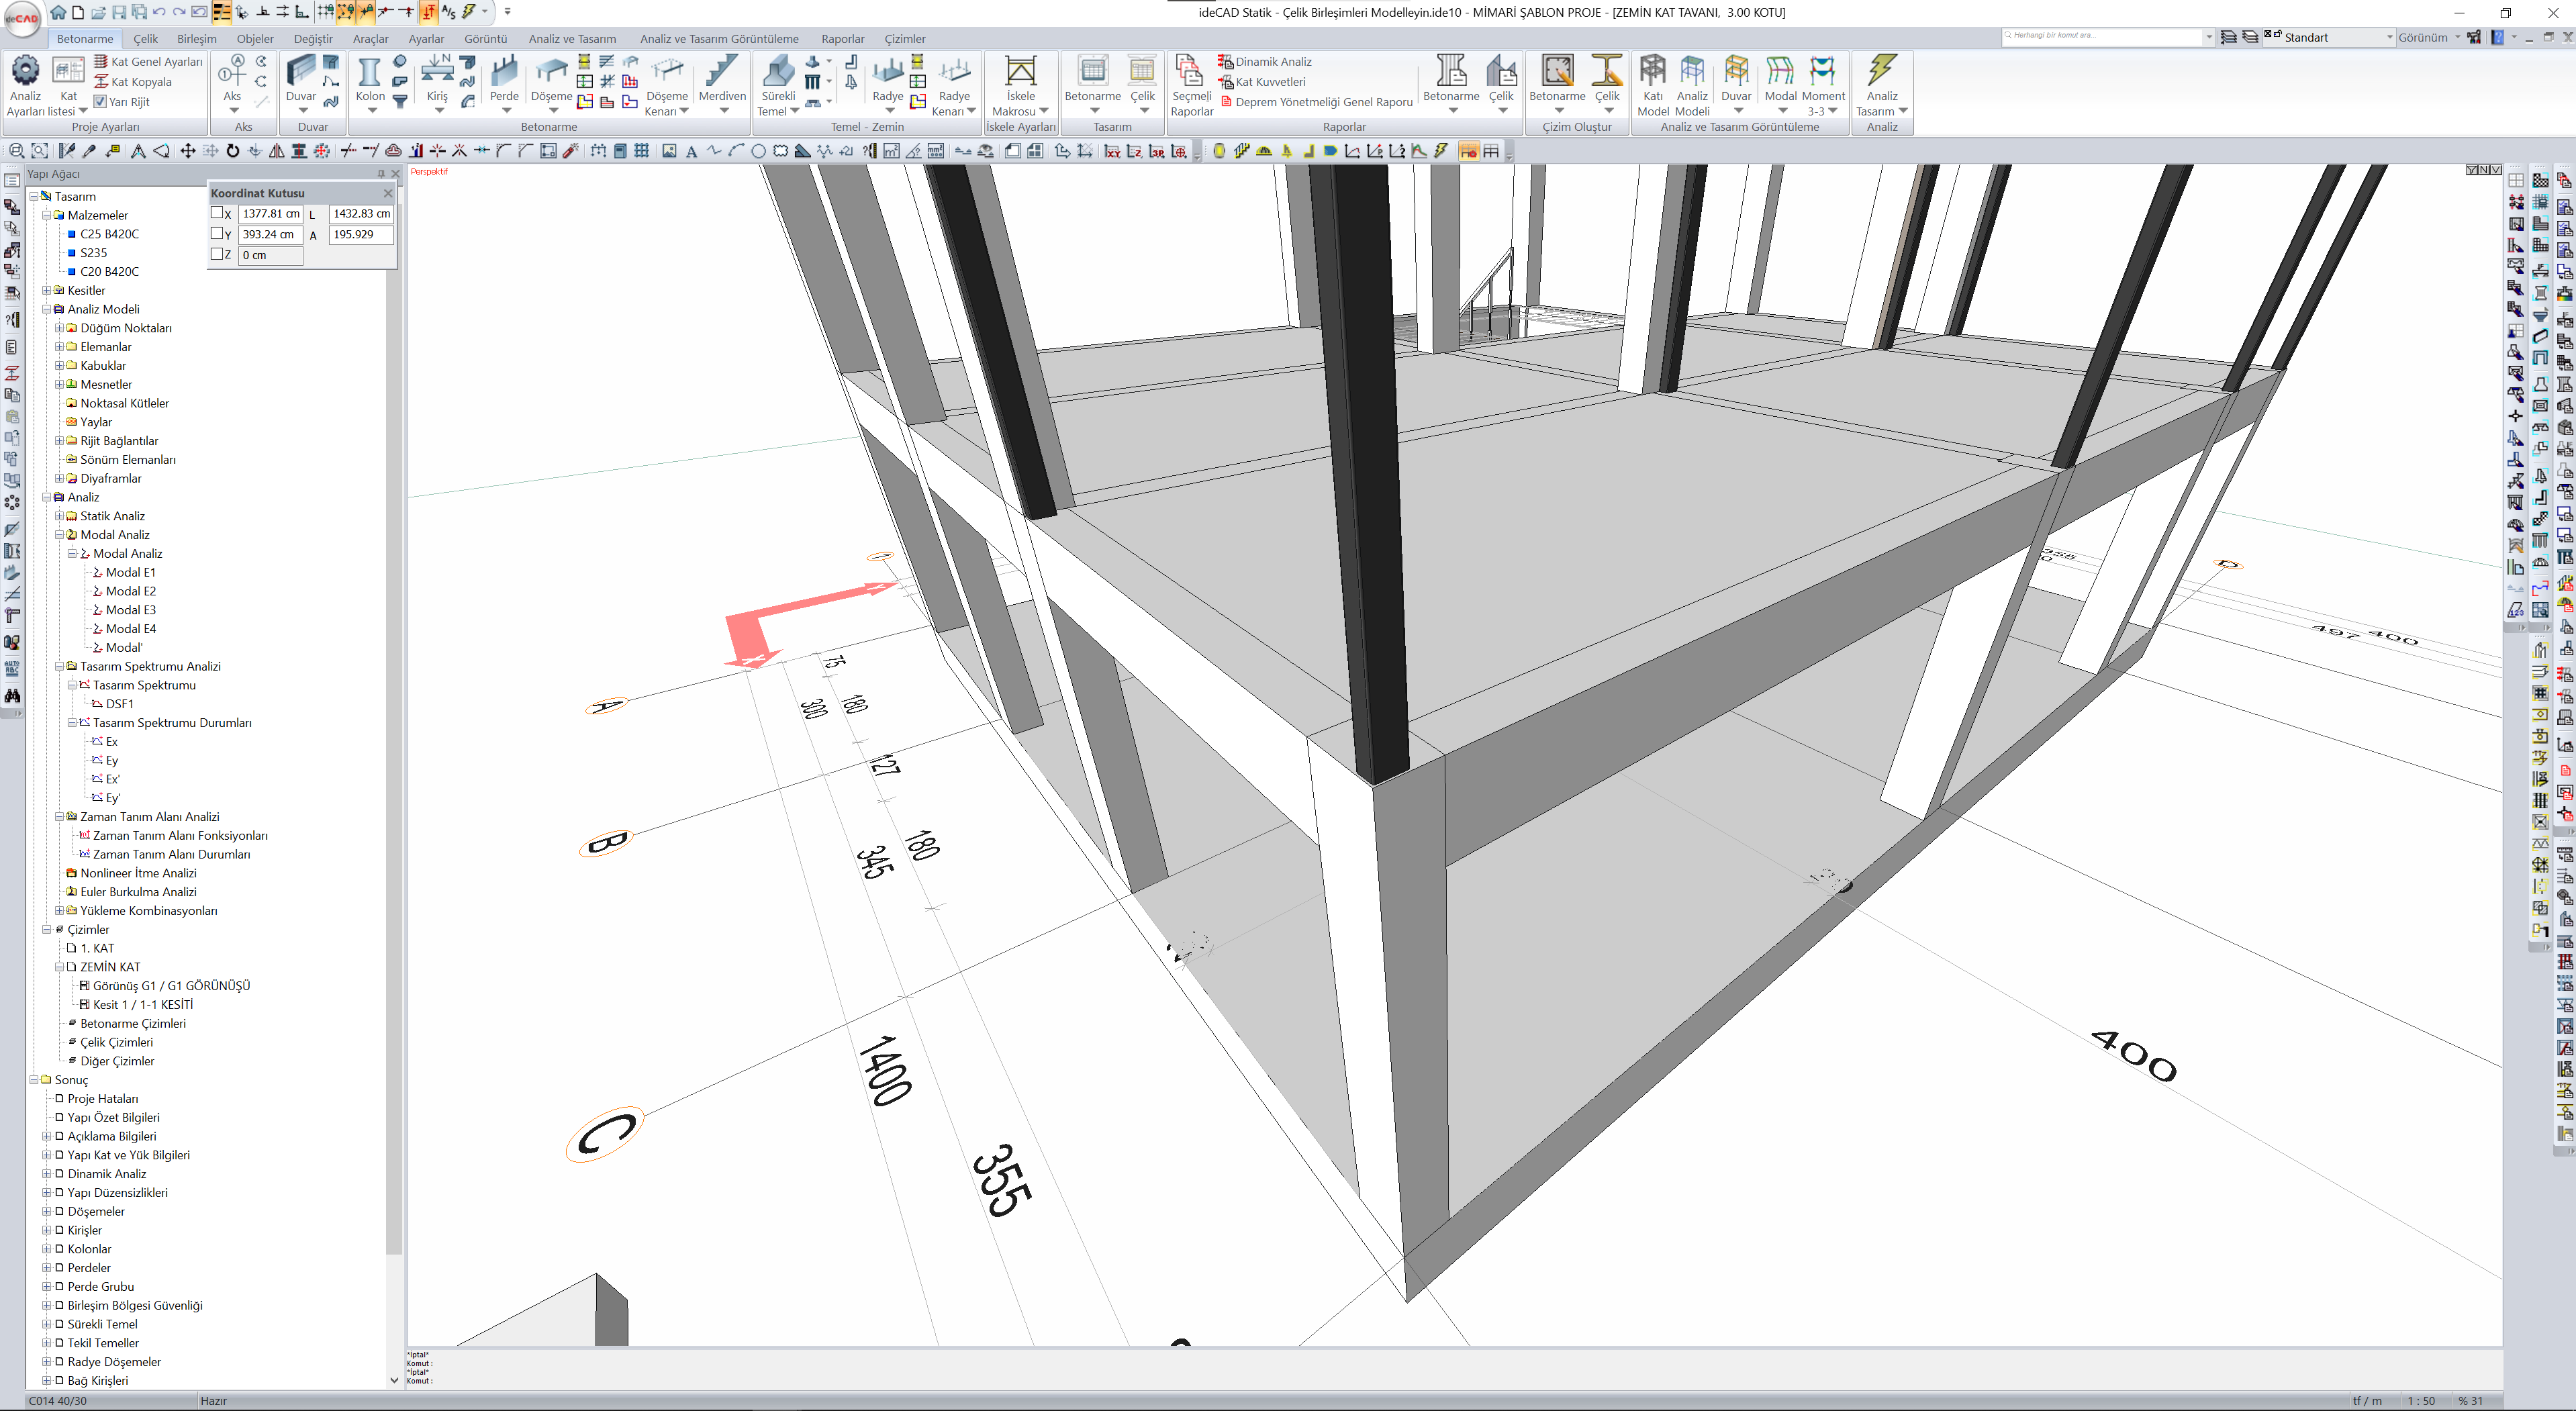Open the Standart style dropdown
The image size is (2576, 1411).
click(x=2389, y=37)
